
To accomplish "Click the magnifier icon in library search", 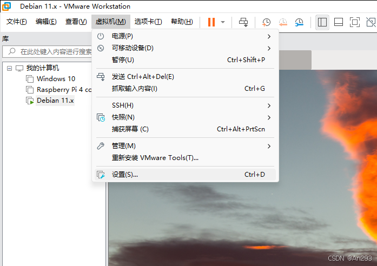I will click(12, 51).
